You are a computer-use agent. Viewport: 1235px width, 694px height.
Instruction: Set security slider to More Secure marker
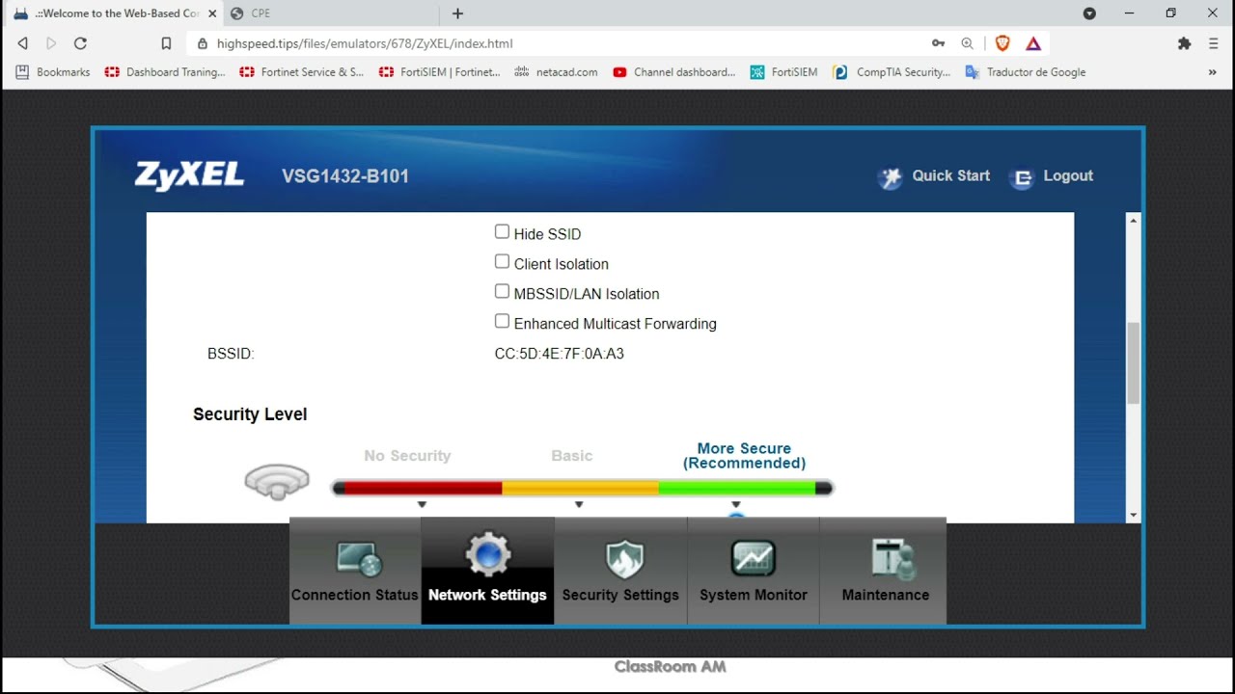pyautogui.click(x=736, y=504)
